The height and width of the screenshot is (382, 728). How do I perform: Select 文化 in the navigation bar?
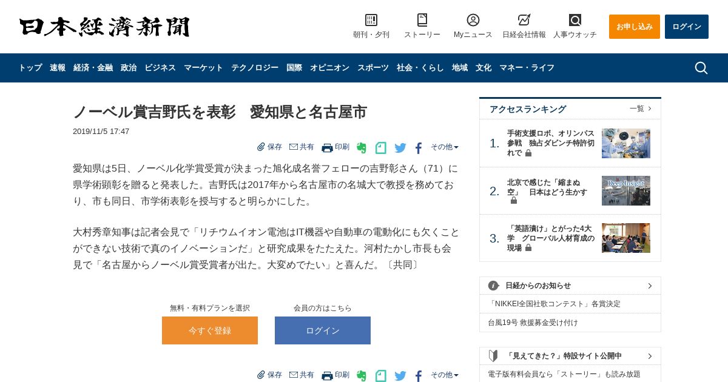484,68
